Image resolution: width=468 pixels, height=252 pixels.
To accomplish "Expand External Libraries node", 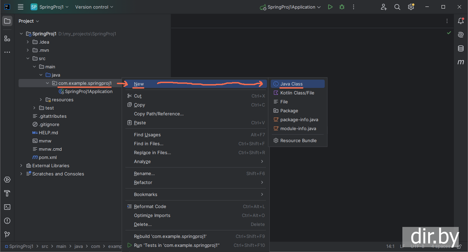I will pyautogui.click(x=21, y=165).
